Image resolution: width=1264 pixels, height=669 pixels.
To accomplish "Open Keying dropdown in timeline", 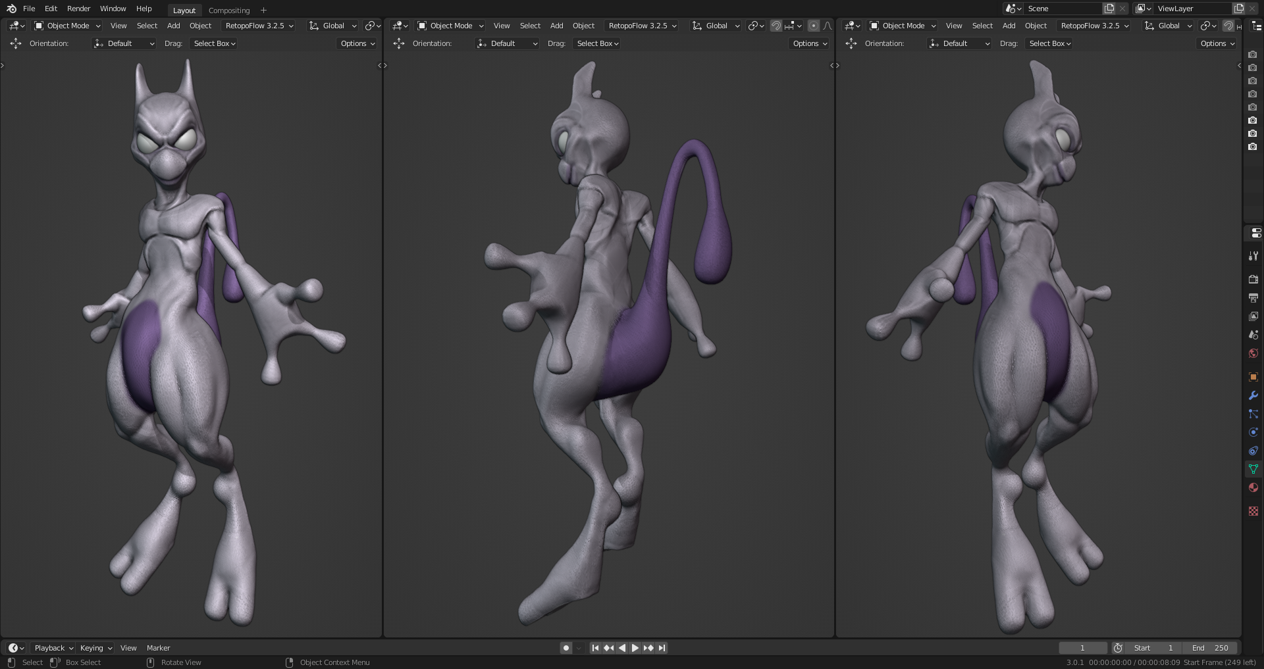I will [x=95, y=648].
